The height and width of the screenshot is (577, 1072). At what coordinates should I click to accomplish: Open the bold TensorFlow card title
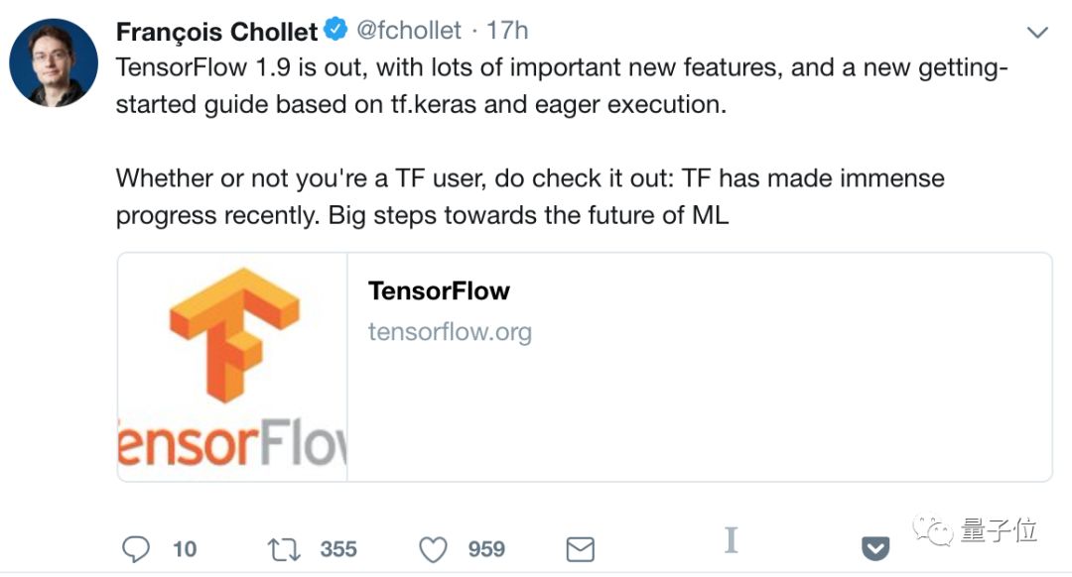(x=439, y=290)
